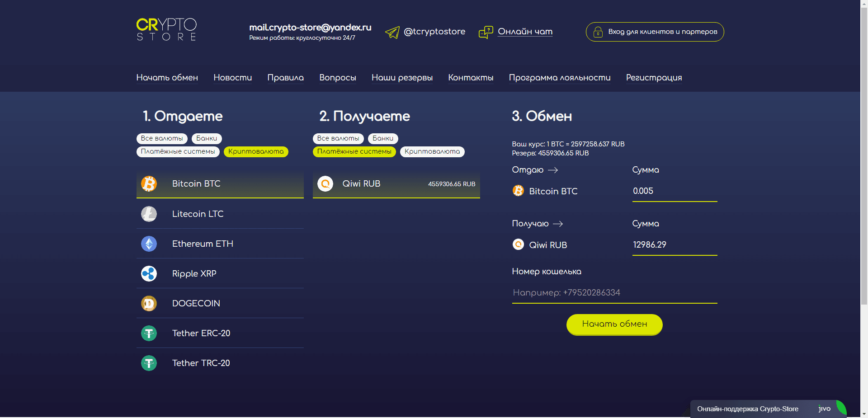Click the exchange rate text 1 BTC
Viewport: 868px width, 418px height.
coord(568,144)
